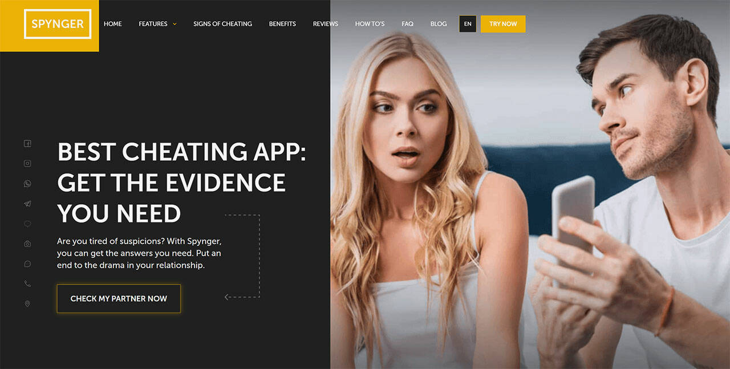Click the Instagram icon in the sidebar
Image resolution: width=730 pixels, height=369 pixels.
[x=27, y=164]
